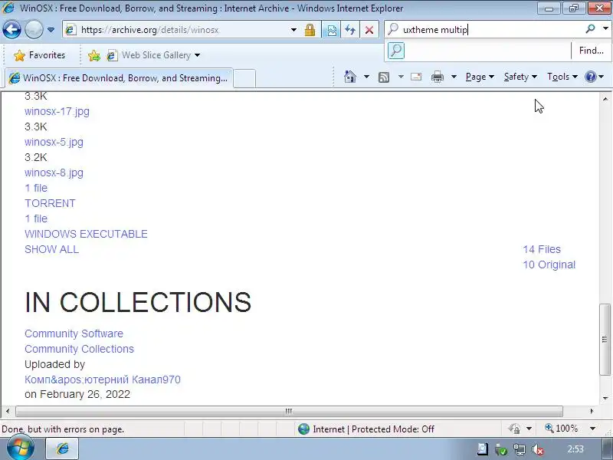Click the 10 Original link
Viewport: 613px width, 460px height.
coord(549,264)
